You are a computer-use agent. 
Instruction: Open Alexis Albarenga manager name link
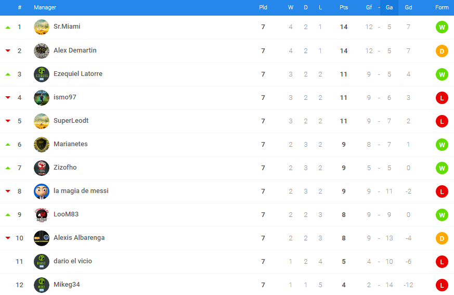tap(79, 238)
